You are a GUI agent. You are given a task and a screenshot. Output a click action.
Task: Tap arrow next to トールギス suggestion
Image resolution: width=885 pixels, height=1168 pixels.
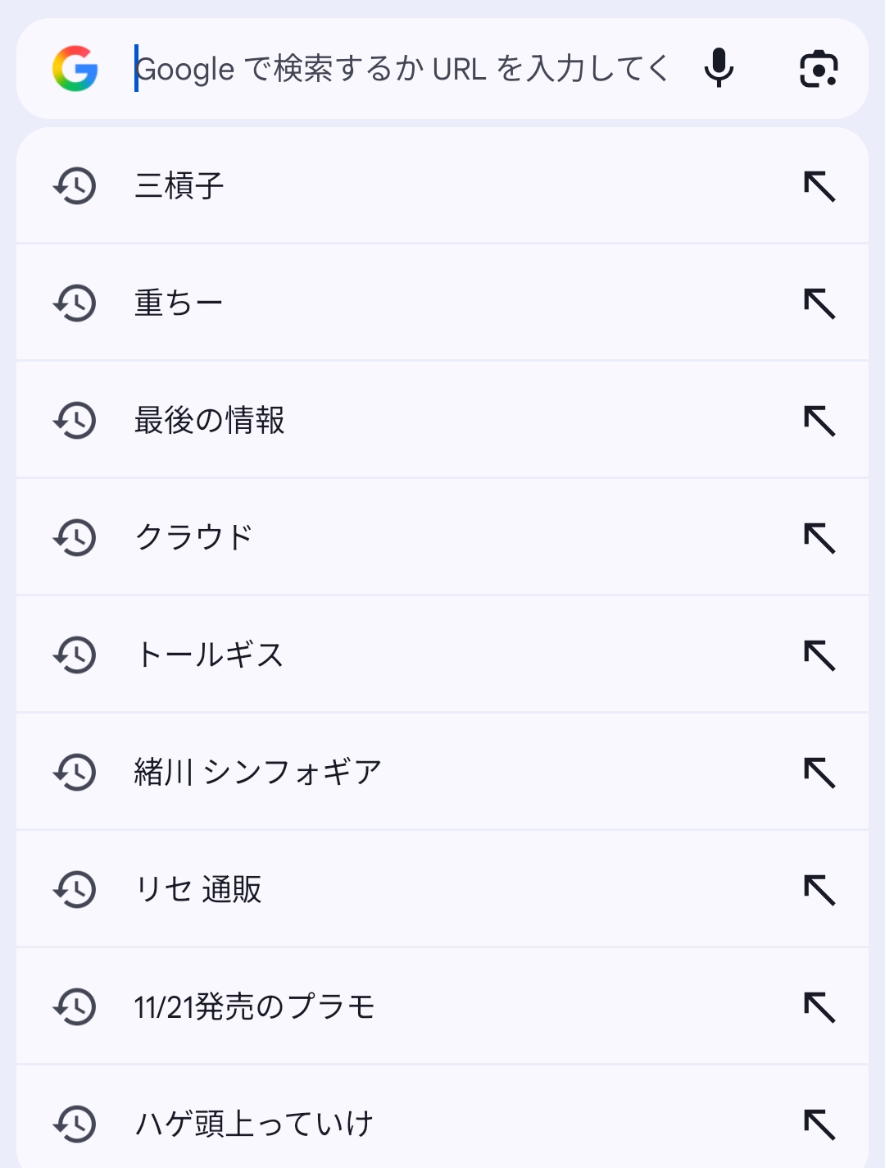click(819, 655)
